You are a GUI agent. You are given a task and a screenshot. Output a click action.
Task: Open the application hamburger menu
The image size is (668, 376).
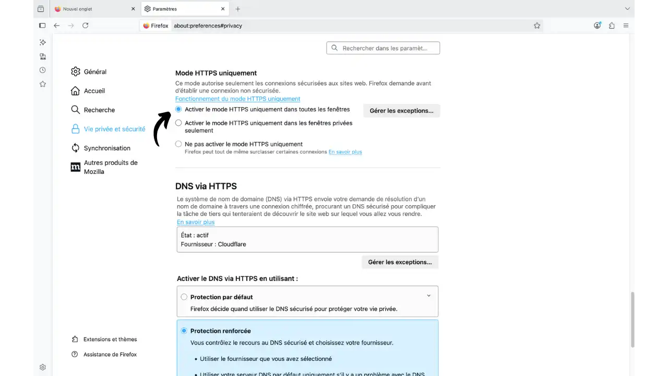click(x=626, y=25)
